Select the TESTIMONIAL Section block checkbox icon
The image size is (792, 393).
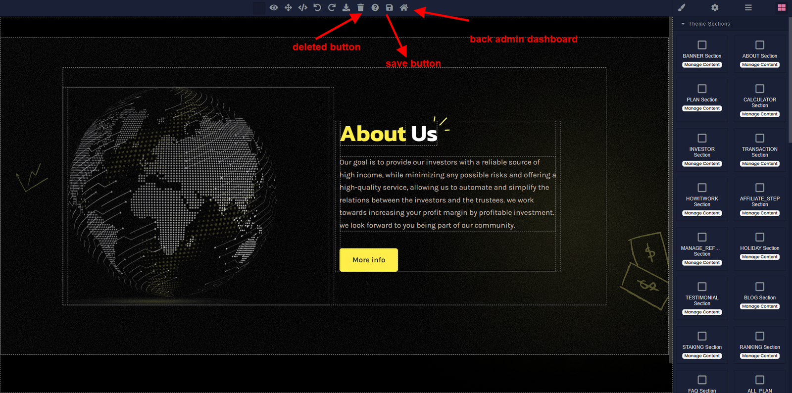click(702, 287)
